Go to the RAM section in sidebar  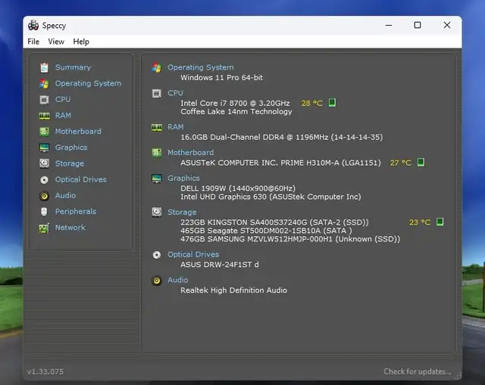pos(63,116)
